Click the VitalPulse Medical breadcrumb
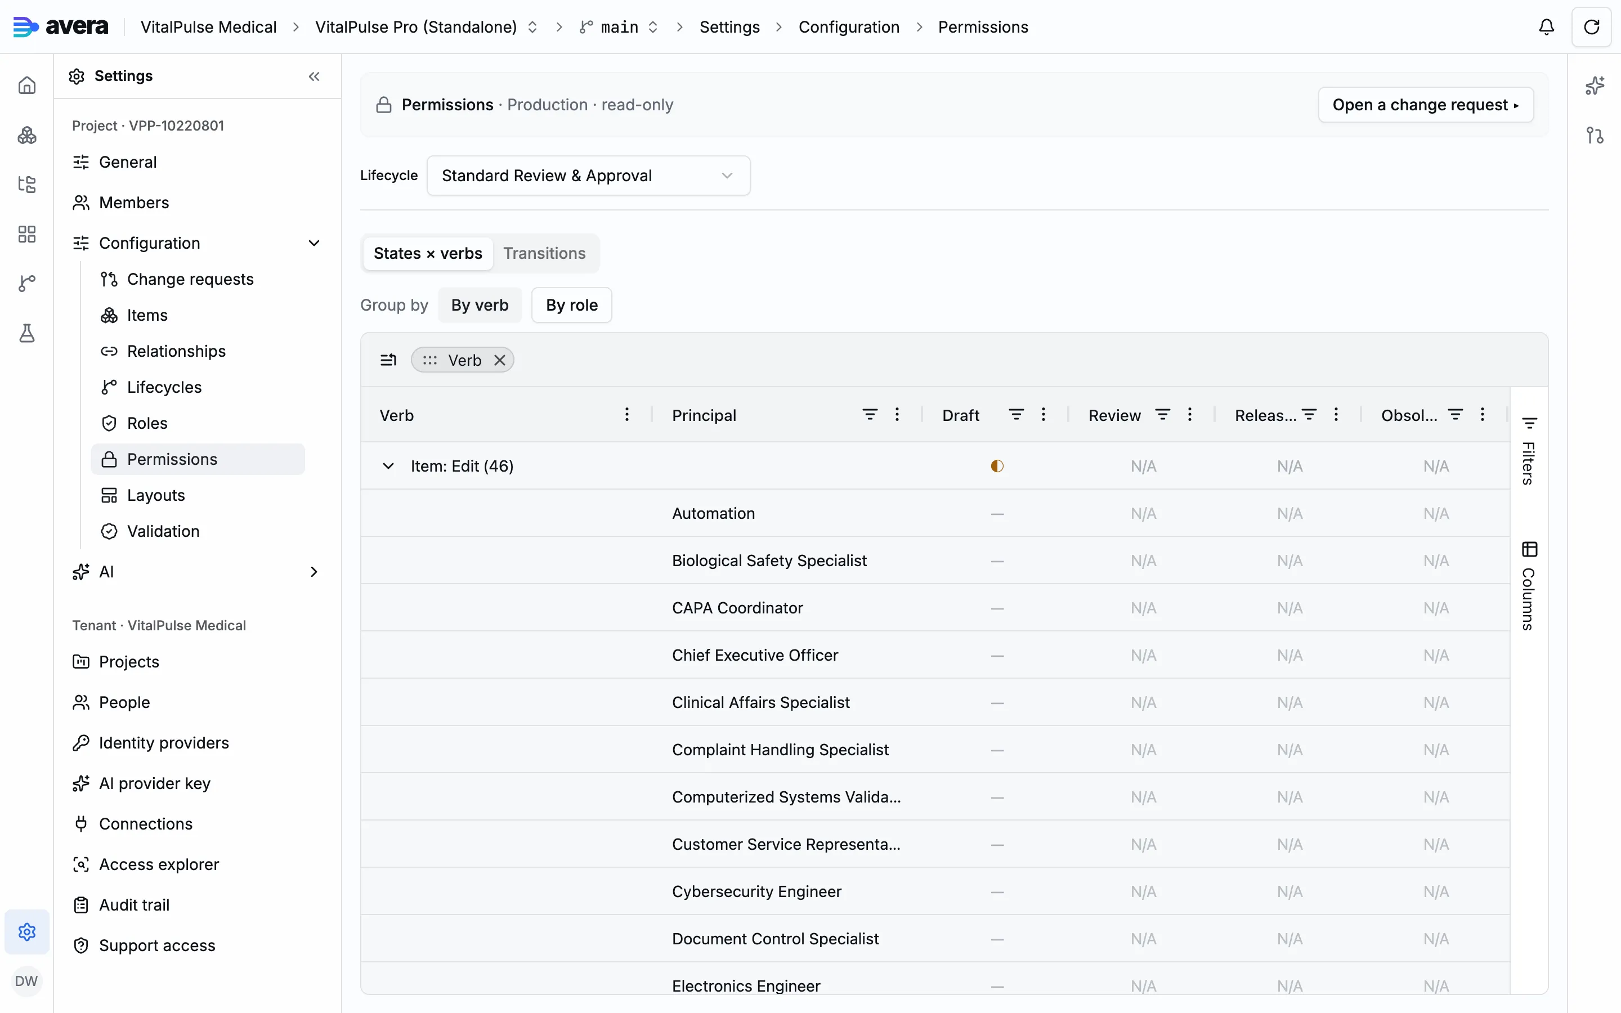 tap(208, 27)
